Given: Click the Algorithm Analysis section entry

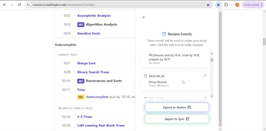Looking at the screenshot, I should 101,24.
